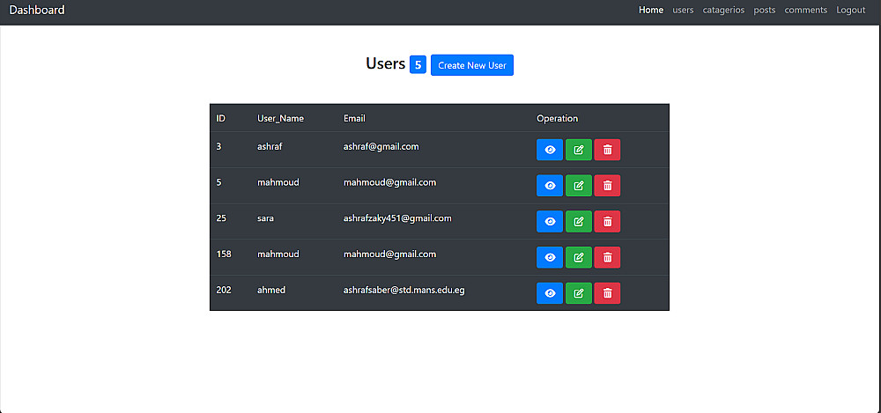This screenshot has width=881, height=413.
Task: Go to the users nav link
Action: click(683, 10)
